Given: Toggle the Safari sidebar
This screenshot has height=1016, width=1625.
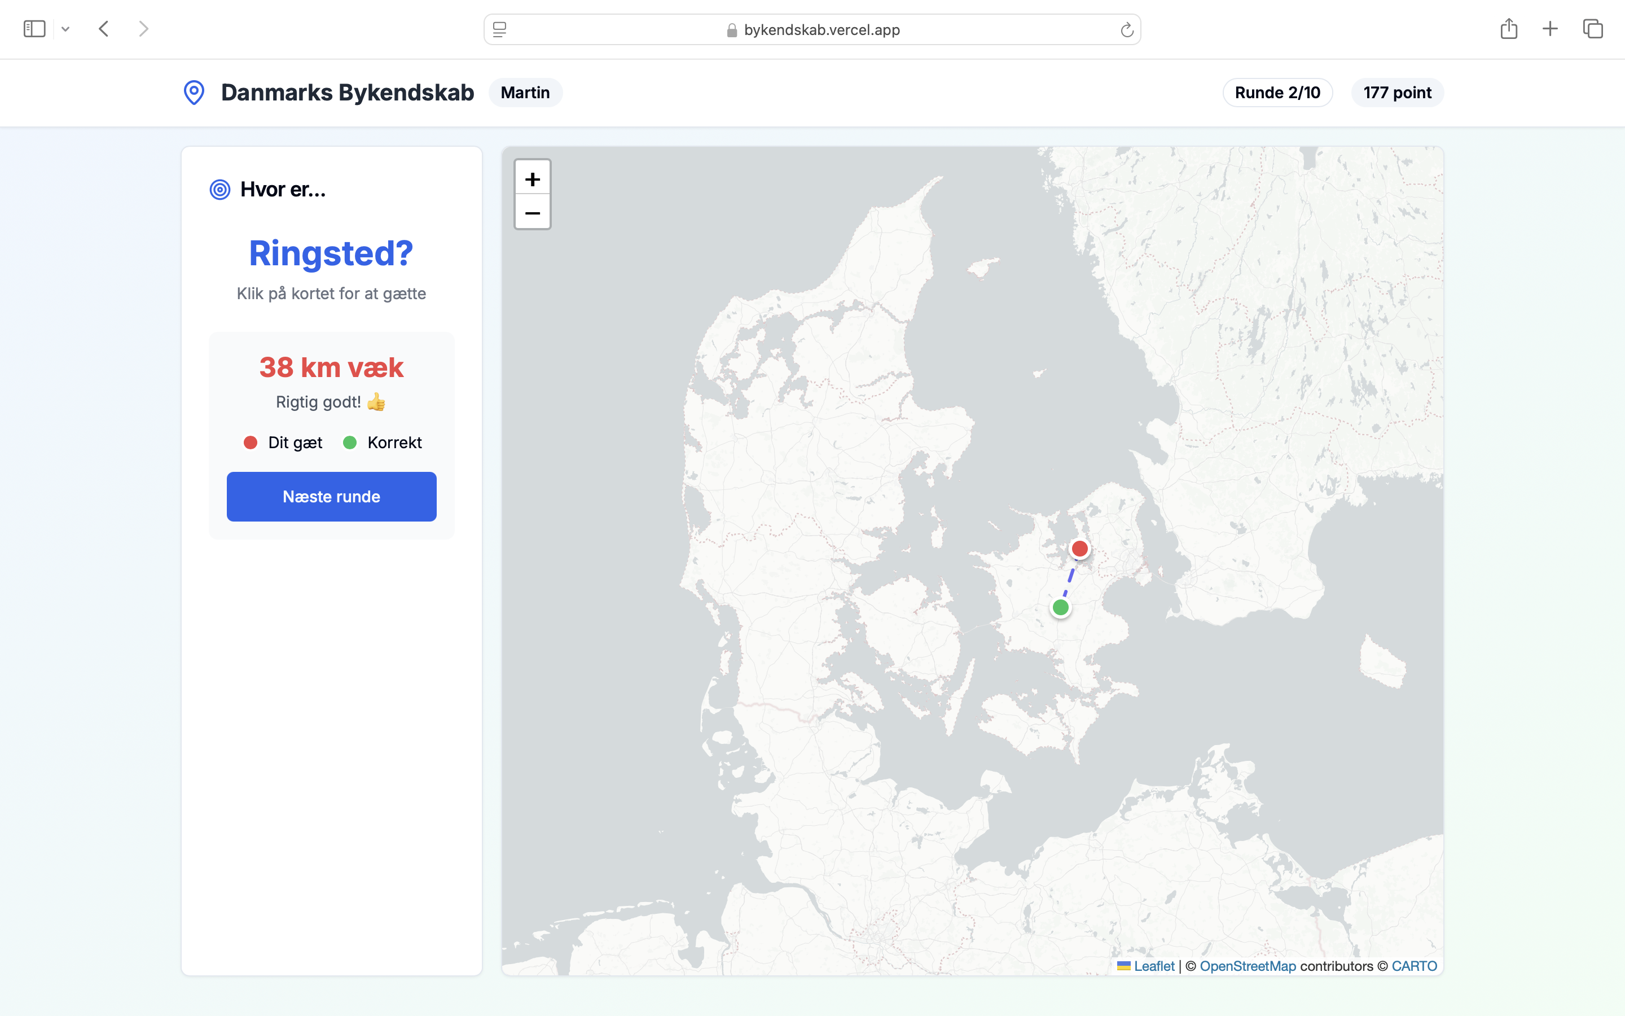Looking at the screenshot, I should [x=35, y=28].
